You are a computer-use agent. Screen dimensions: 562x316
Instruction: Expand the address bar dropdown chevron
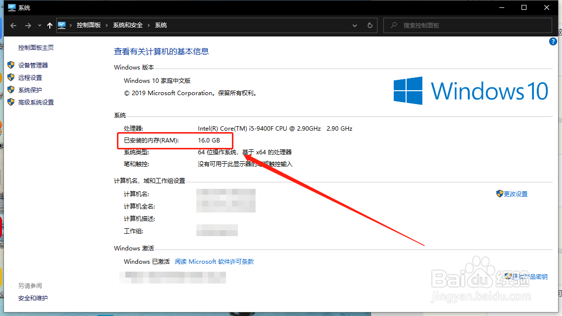tap(354, 25)
